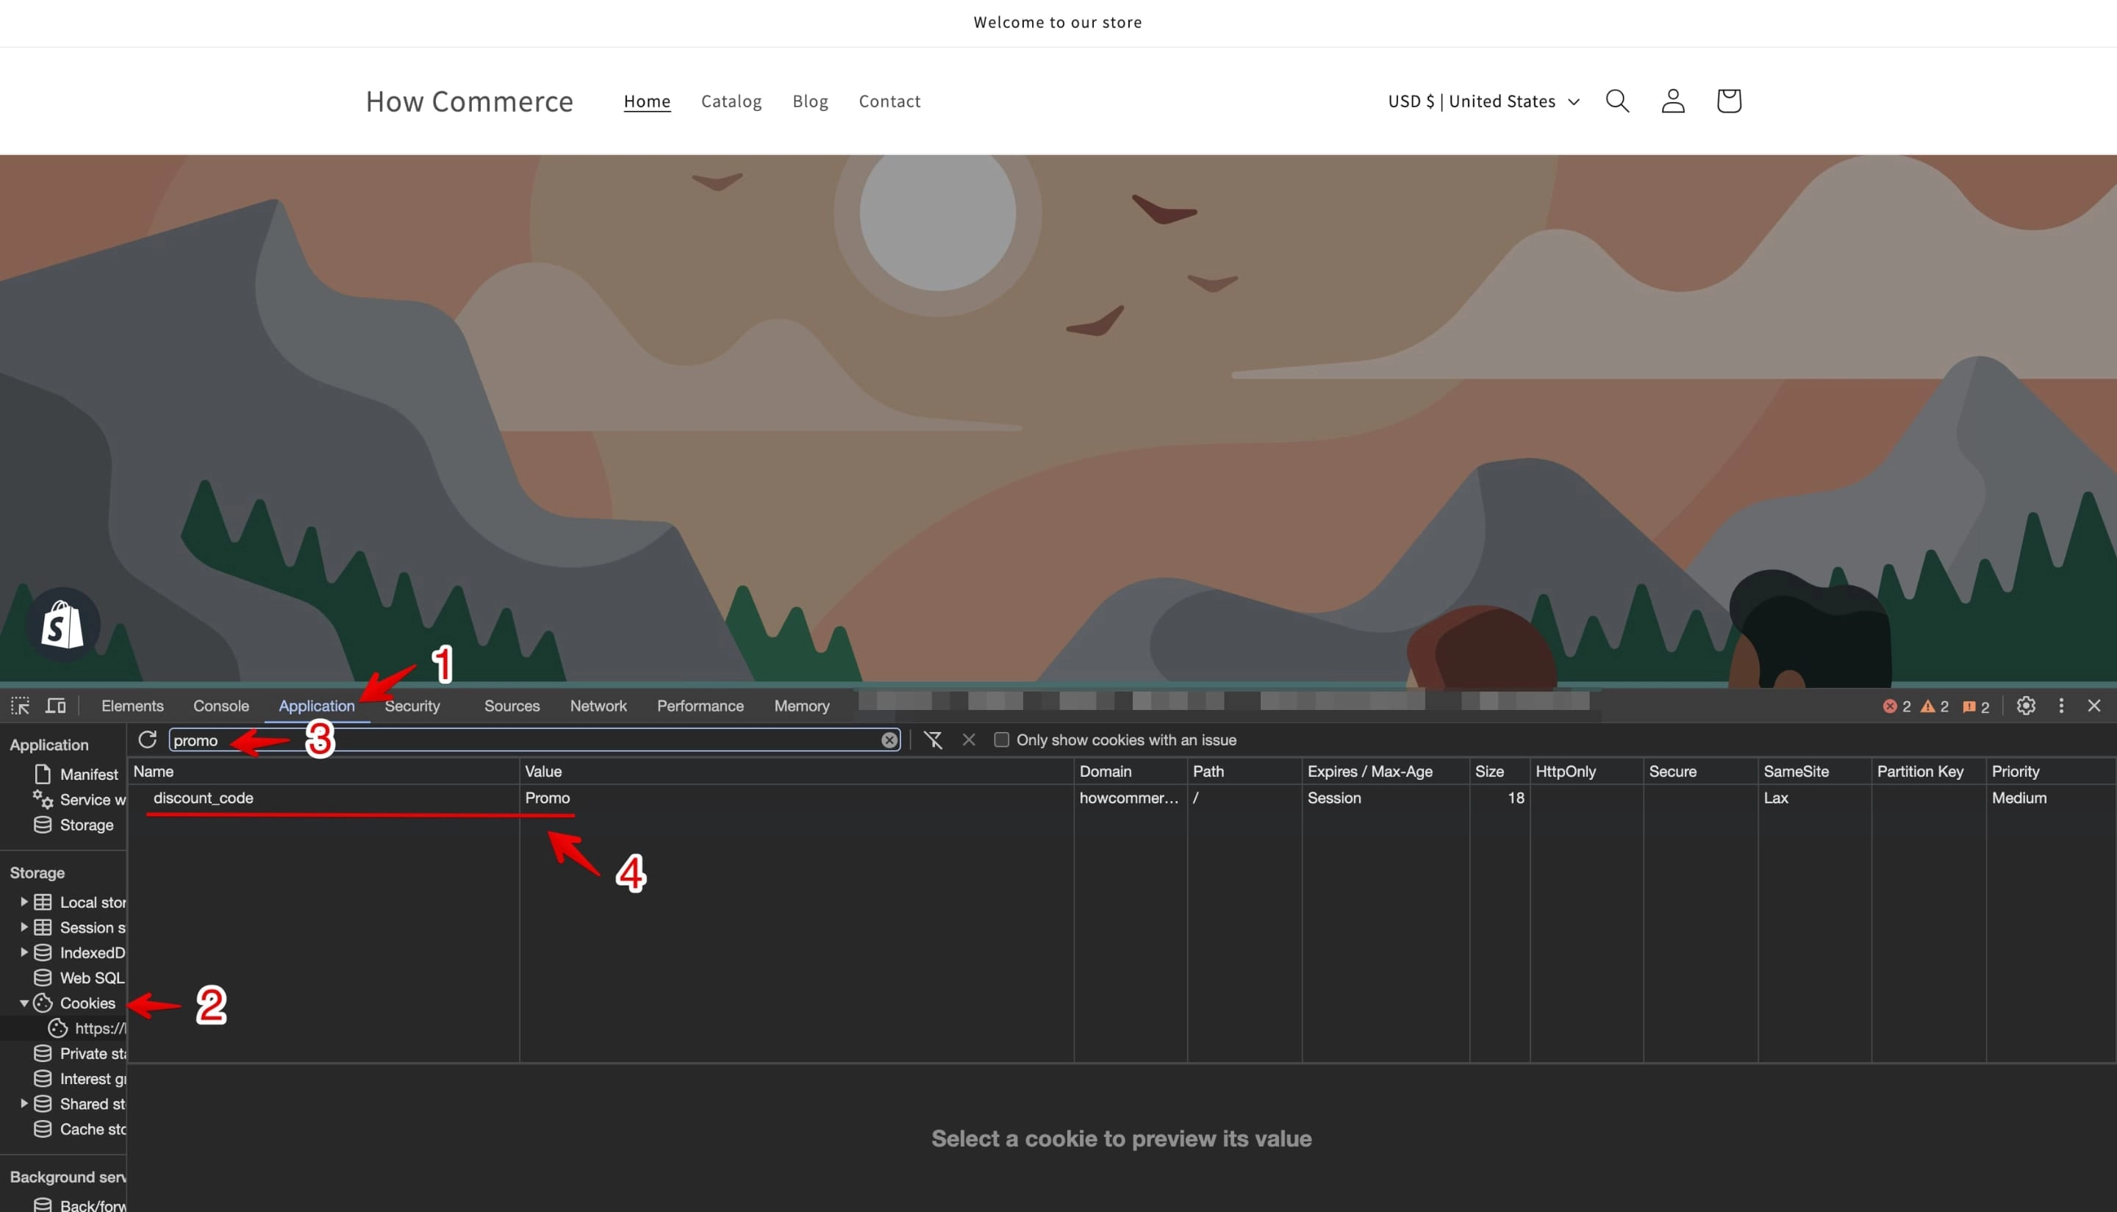This screenshot has width=2117, height=1212.
Task: Expand the Session storage tree node
Action: point(24,927)
